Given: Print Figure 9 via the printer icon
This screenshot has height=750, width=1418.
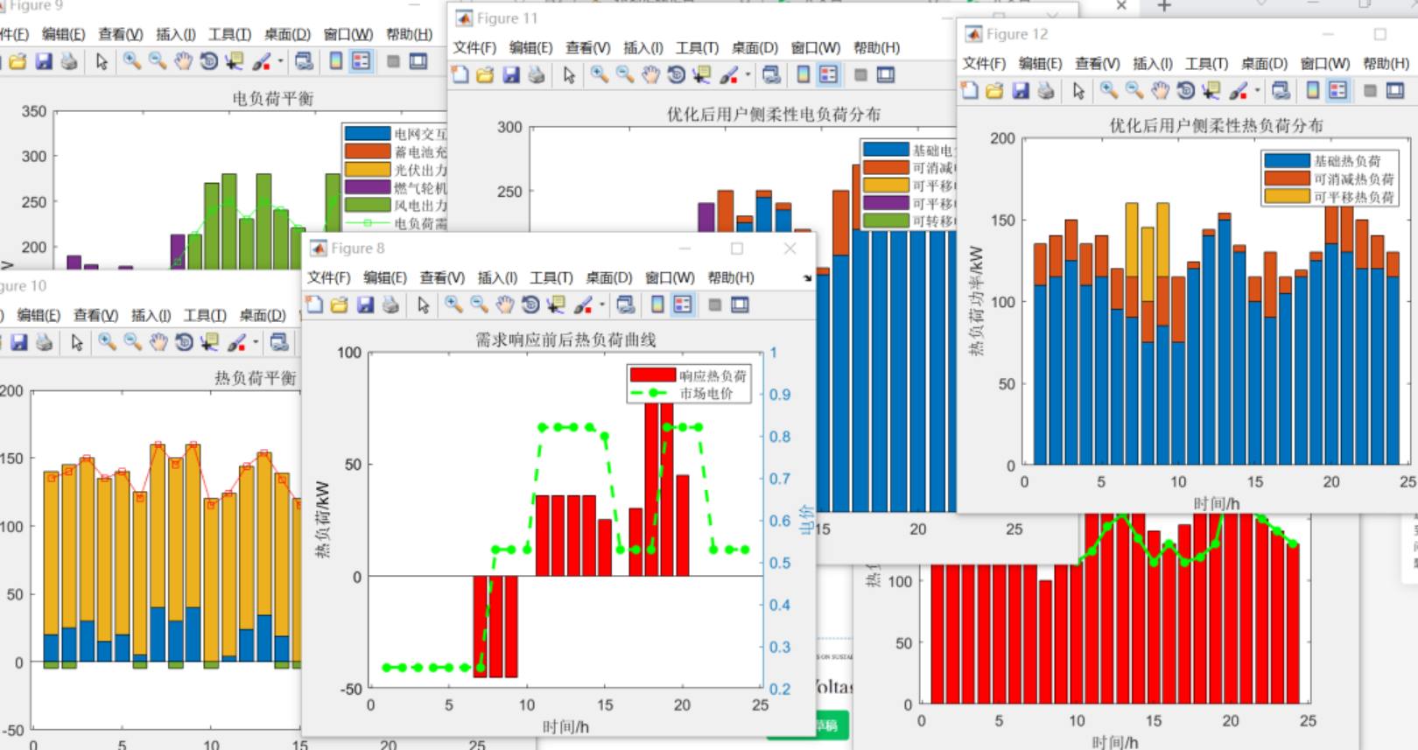Looking at the screenshot, I should (69, 61).
